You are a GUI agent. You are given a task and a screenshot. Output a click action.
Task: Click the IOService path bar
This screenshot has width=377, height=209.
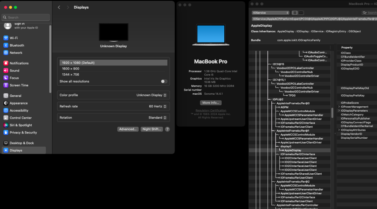314,19
